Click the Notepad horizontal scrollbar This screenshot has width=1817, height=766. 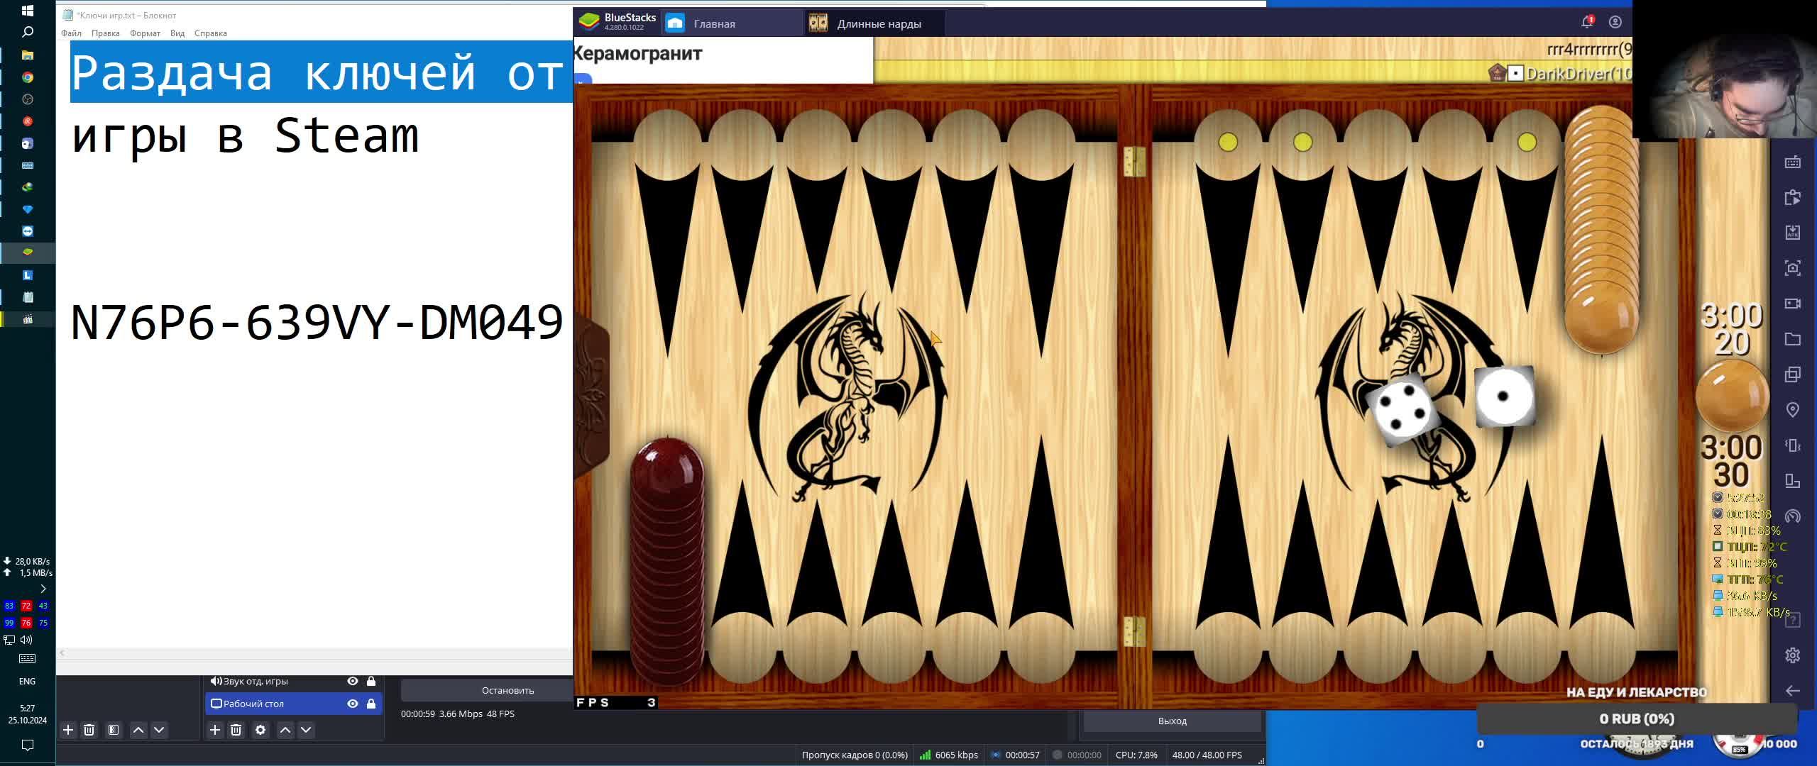coord(312,653)
